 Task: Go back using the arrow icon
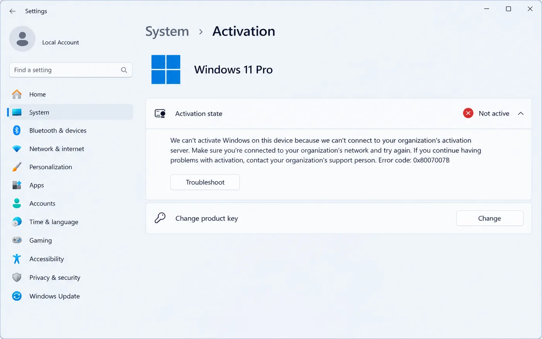coord(12,11)
